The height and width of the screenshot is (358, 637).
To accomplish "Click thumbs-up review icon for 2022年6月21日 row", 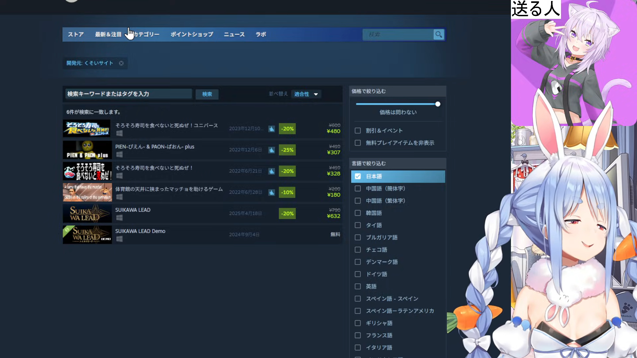I will point(271,171).
